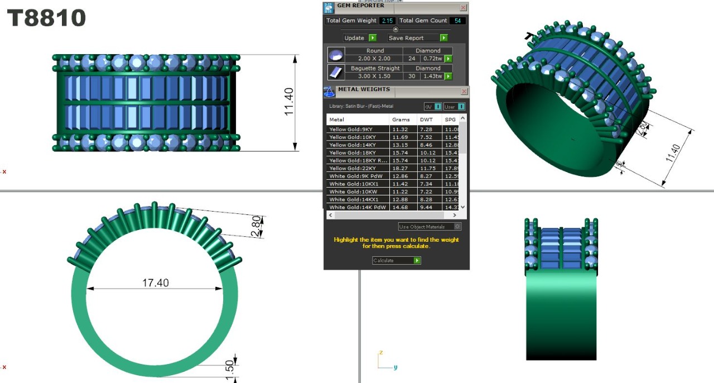Click the 1.50 band thickness dimension
This screenshot has width=714, height=383.
229,370
